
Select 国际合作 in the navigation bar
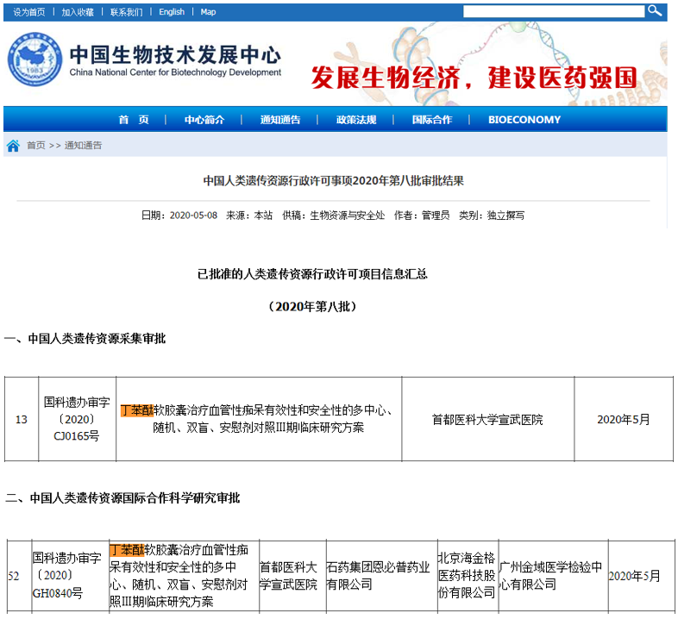tap(431, 120)
